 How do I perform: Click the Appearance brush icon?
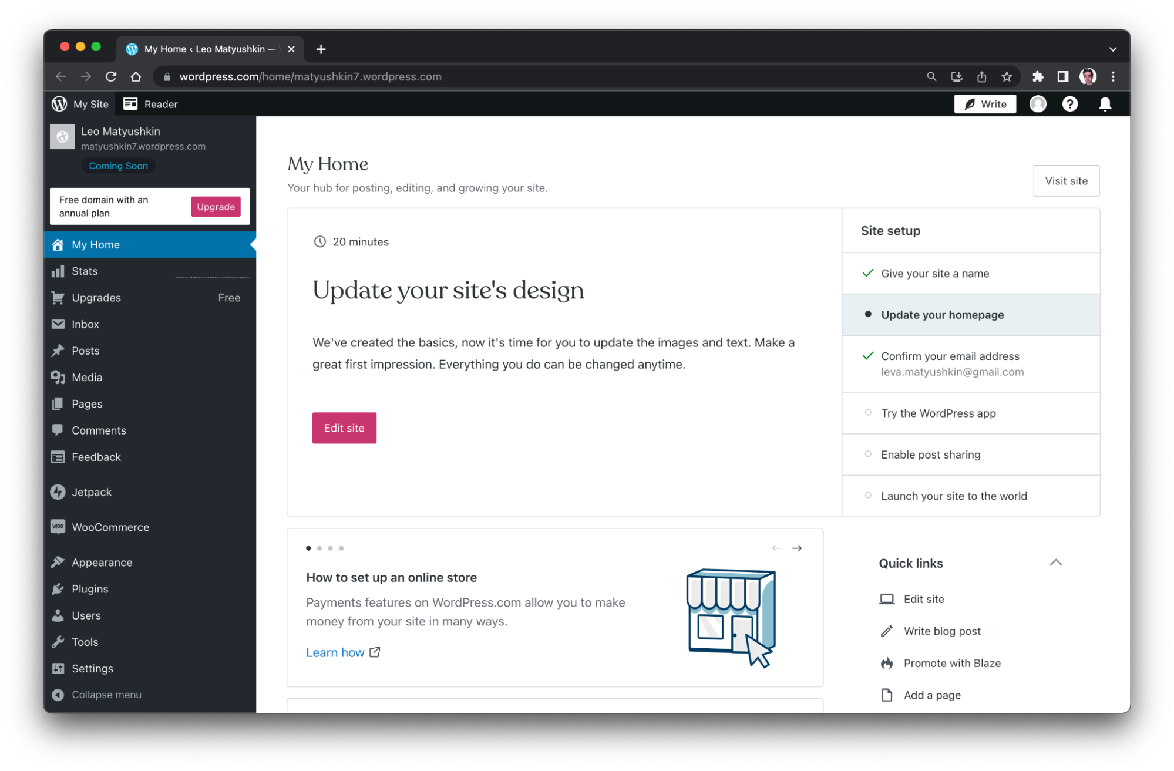coord(58,562)
